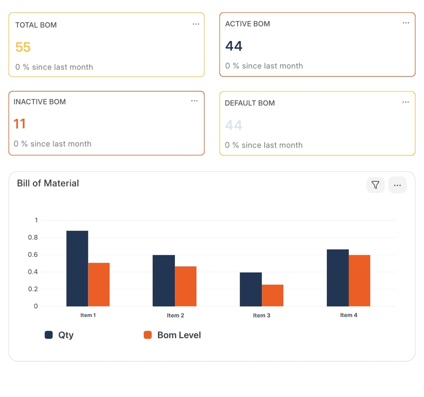Click the Bill of Material chart title
The width and height of the screenshot is (424, 397).
coord(48,183)
